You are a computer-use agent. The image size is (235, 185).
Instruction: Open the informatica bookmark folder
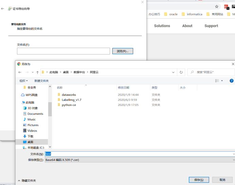(x=192, y=14)
